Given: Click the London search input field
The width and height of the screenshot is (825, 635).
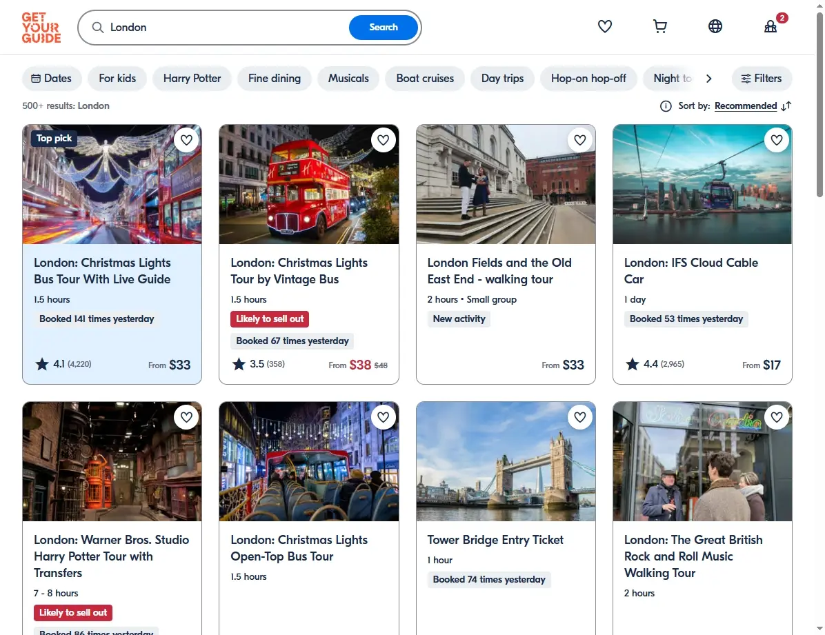Looking at the screenshot, I should tap(226, 28).
